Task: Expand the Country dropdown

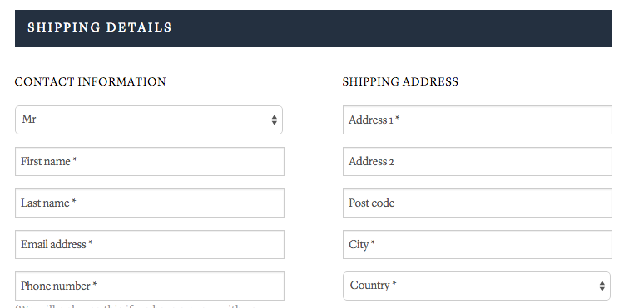Action: (x=477, y=286)
